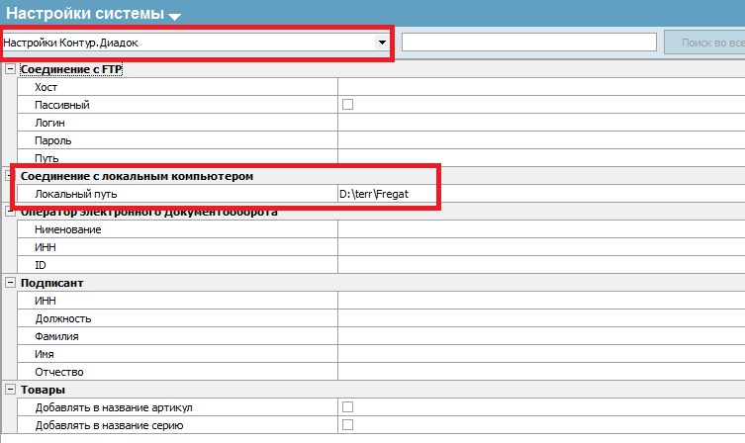Click the Настройки системы title text

point(85,13)
